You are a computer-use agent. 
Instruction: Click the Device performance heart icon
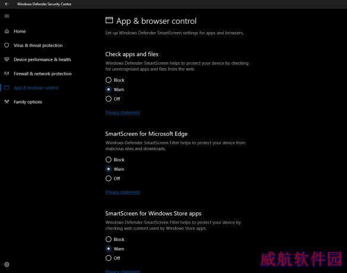(x=7, y=59)
